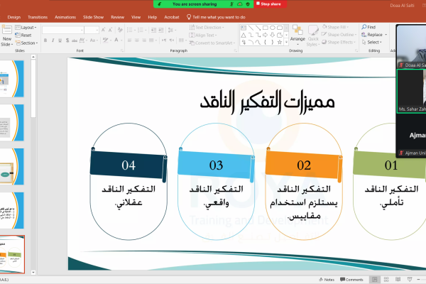Click the Arrange button
Viewport: 426px width, 284px height.
click(297, 33)
